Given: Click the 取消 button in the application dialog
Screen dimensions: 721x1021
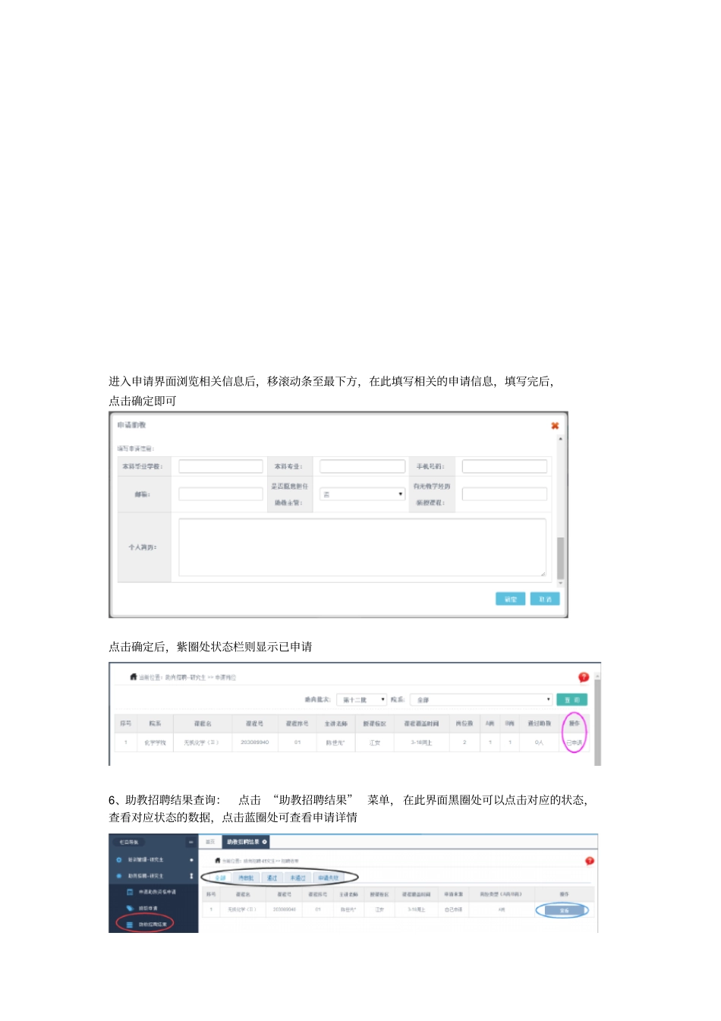Looking at the screenshot, I should [545, 599].
